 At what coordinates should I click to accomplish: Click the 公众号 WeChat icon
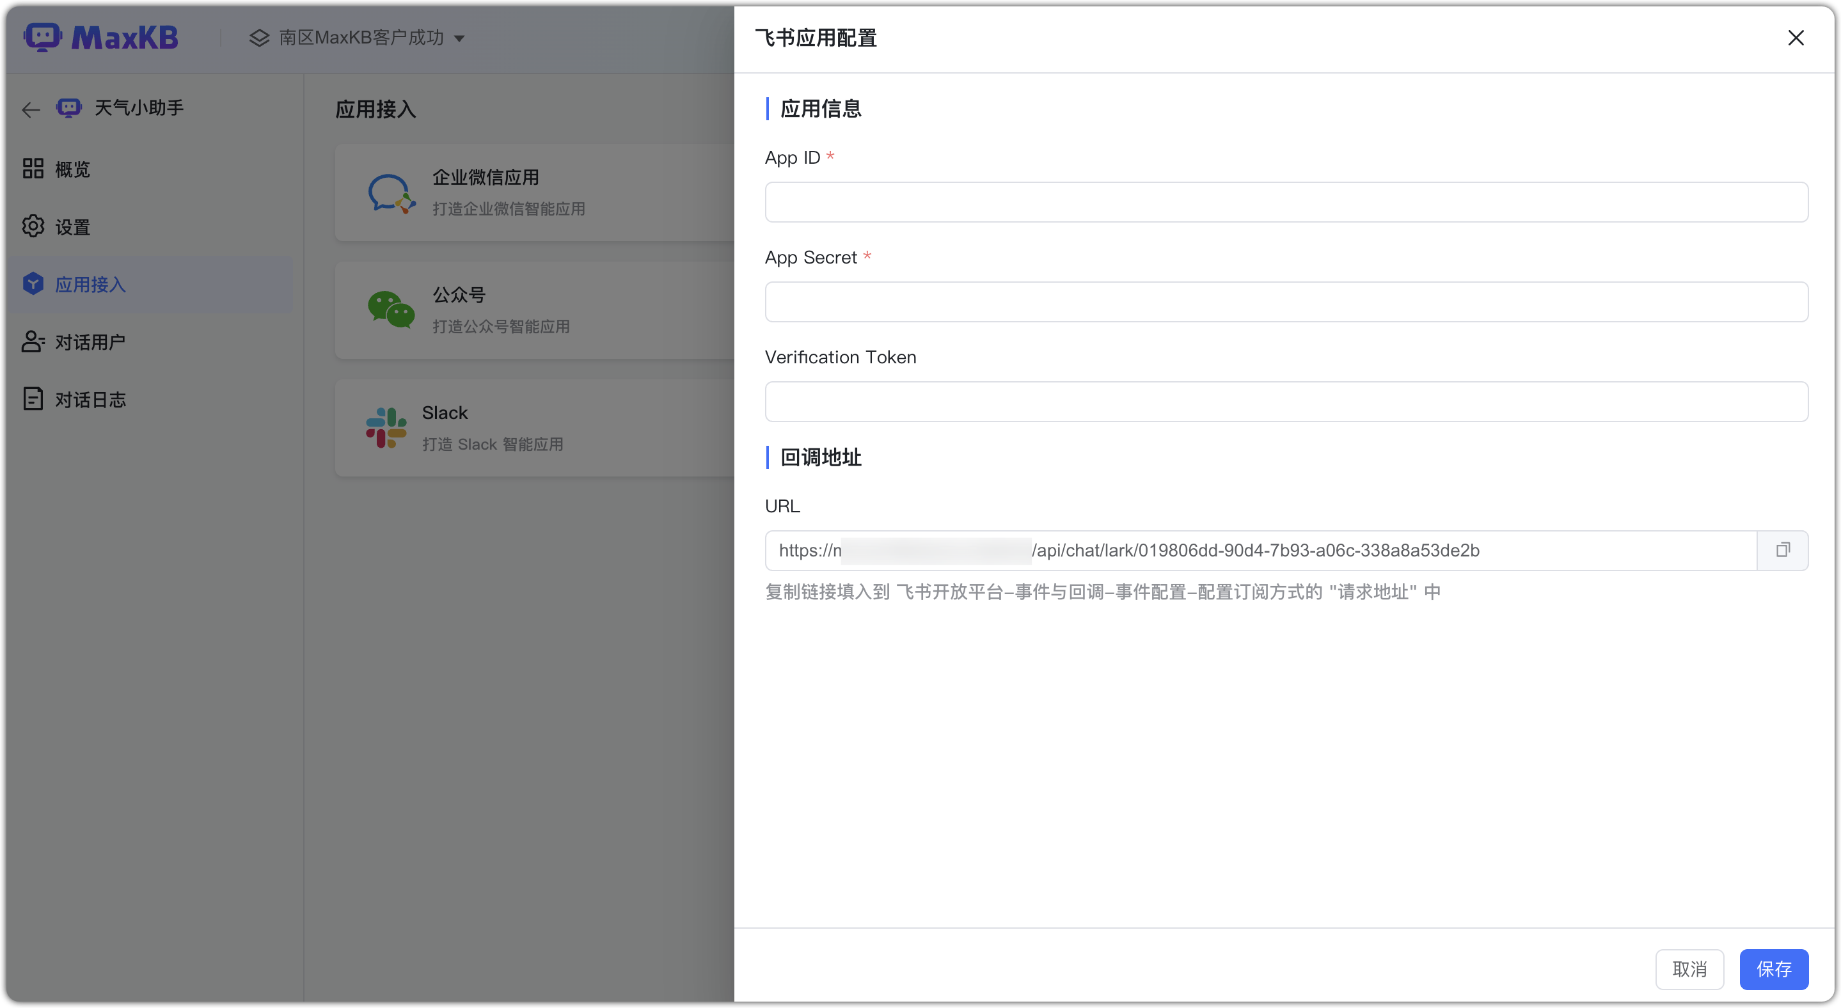[x=390, y=310]
